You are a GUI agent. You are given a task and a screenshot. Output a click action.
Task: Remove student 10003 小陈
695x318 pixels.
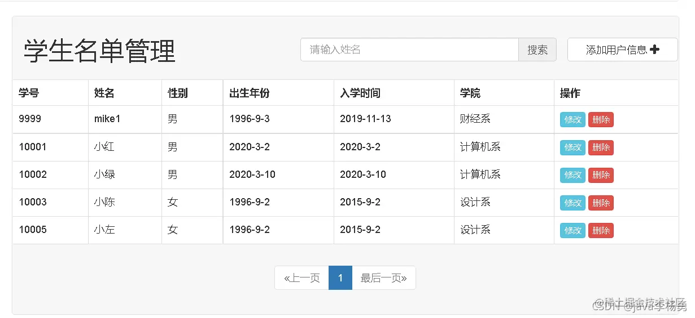pyautogui.click(x=601, y=203)
